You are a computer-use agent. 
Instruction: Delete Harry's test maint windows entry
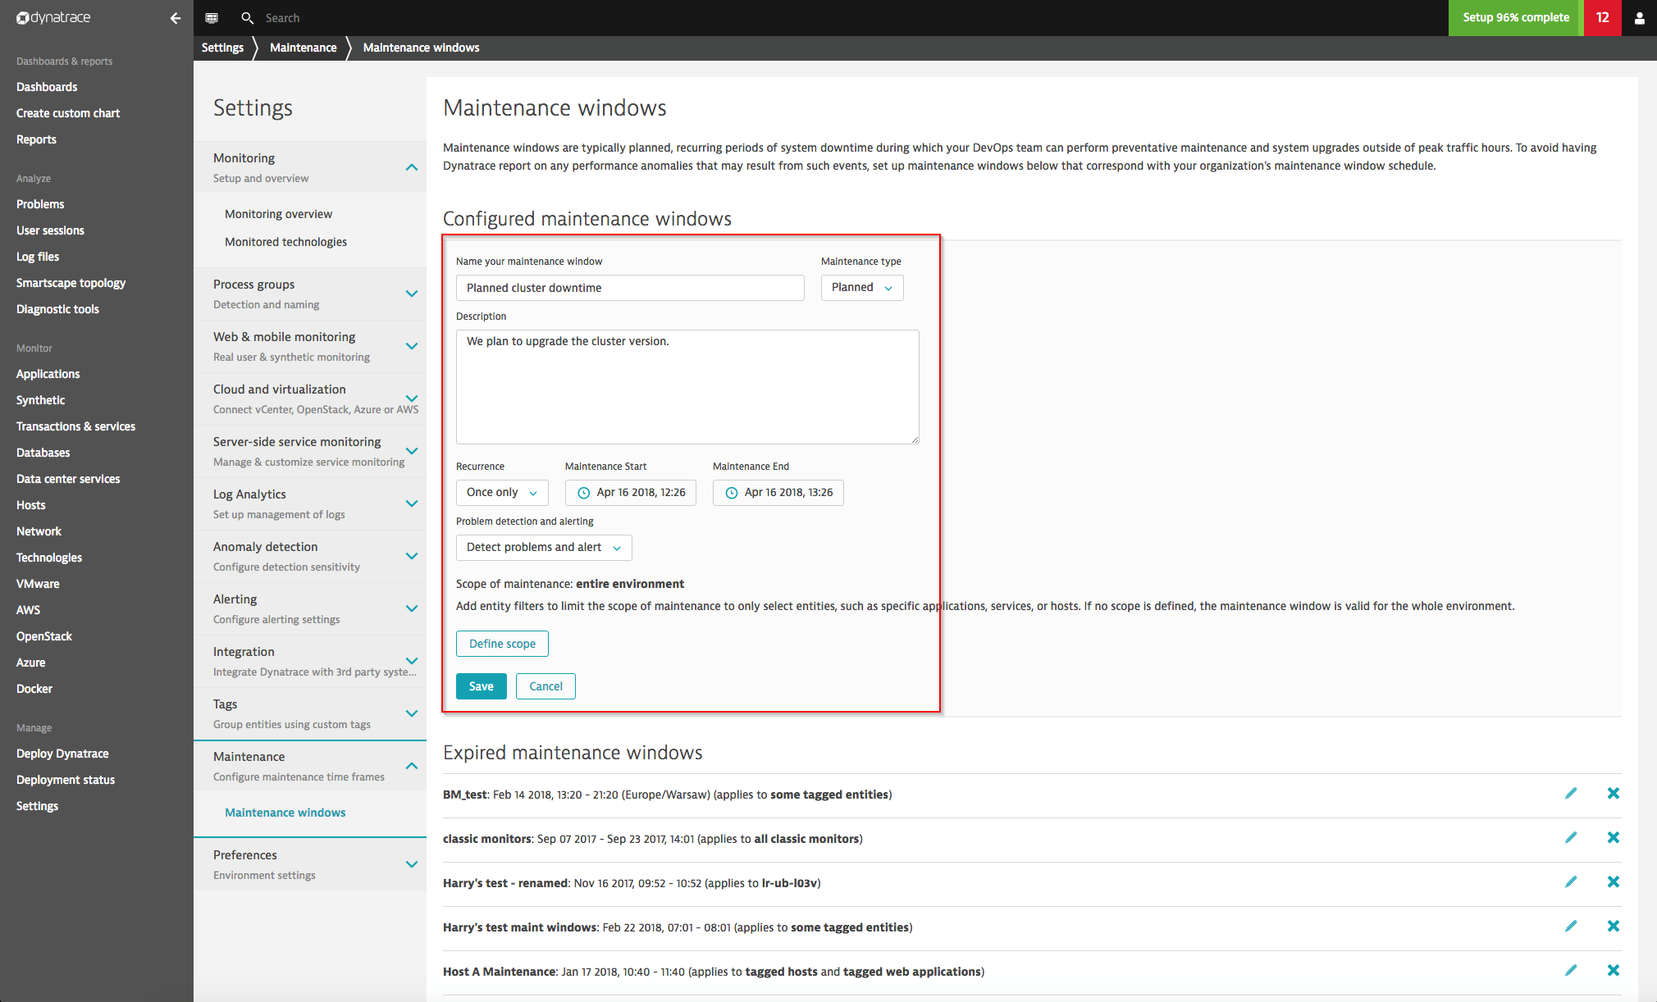click(x=1613, y=926)
